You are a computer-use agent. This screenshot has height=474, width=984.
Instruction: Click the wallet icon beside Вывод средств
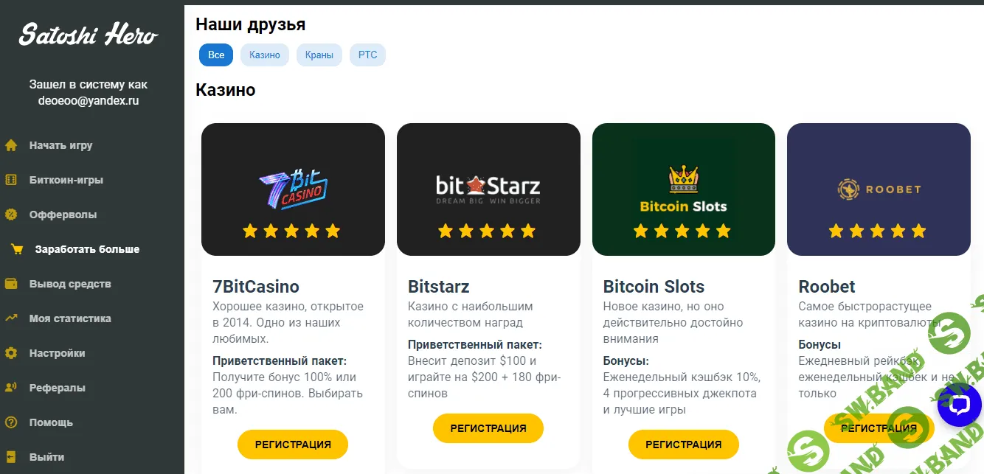[x=11, y=284]
